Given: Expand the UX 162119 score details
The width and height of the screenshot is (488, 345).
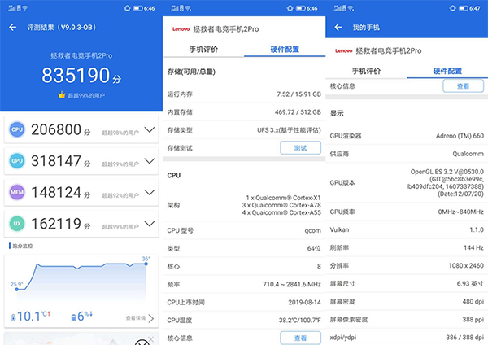Looking at the screenshot, I should click(150, 224).
